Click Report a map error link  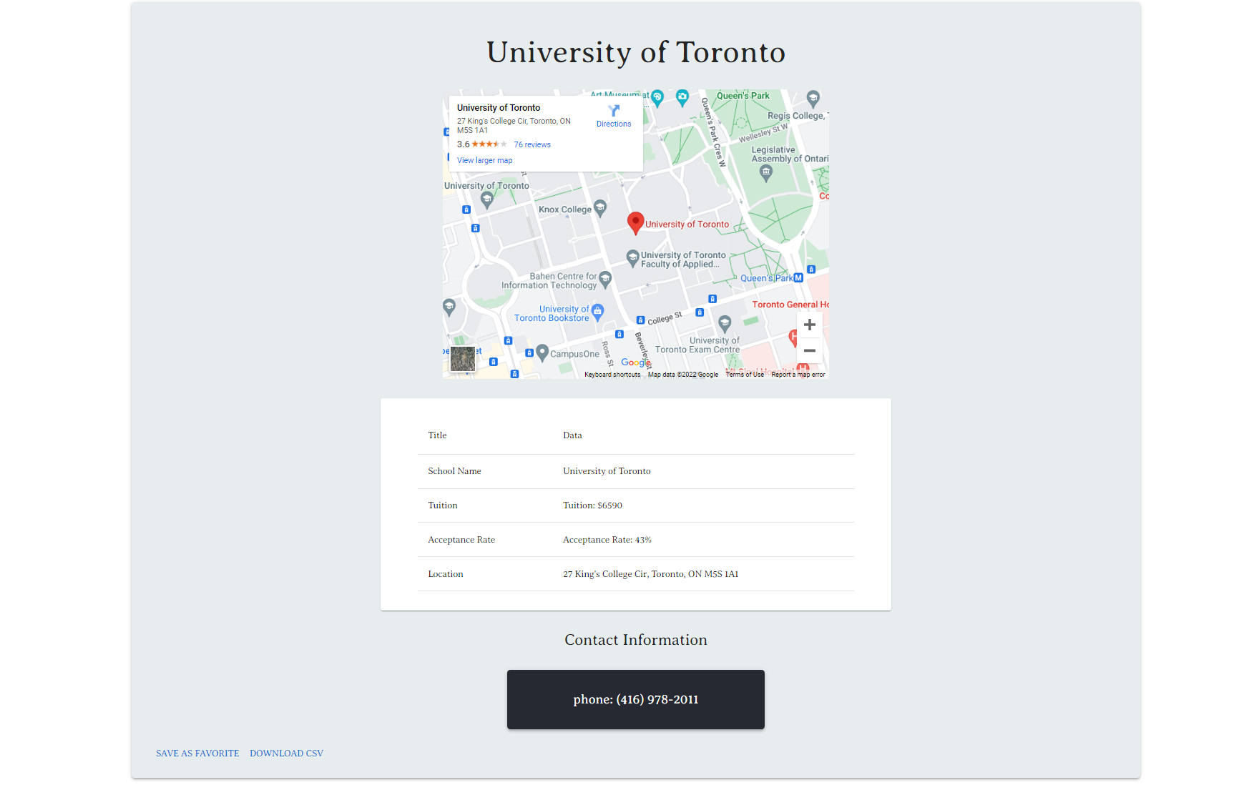coord(798,375)
